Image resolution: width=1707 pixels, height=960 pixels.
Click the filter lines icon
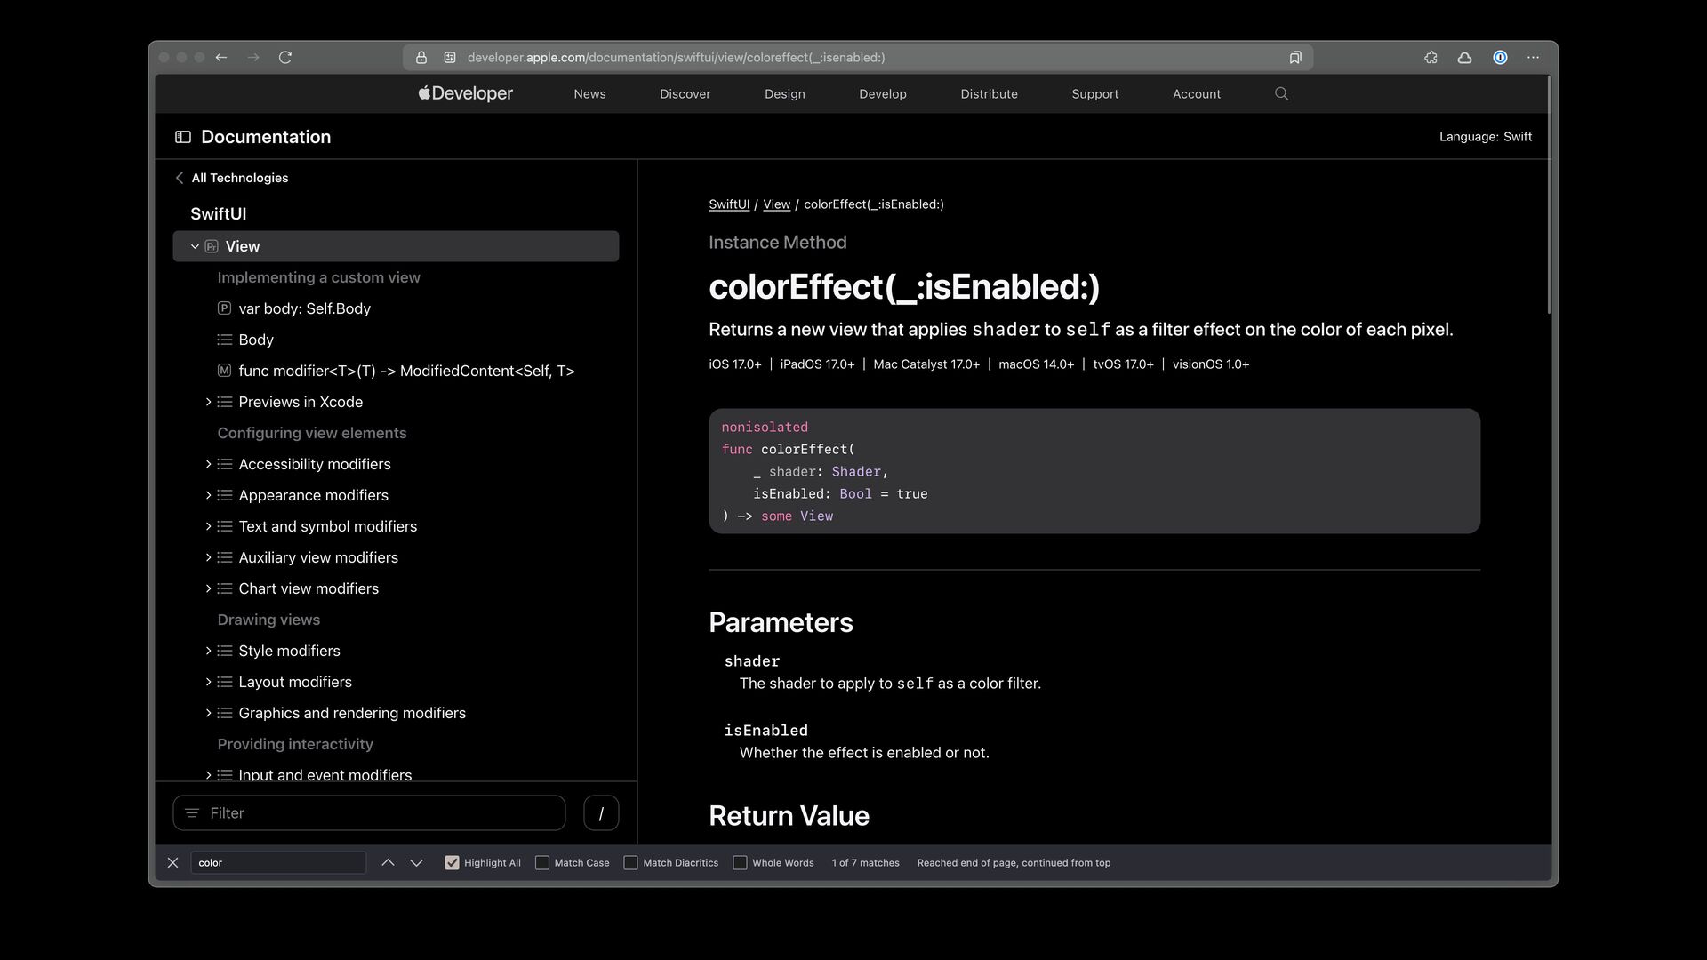192,813
